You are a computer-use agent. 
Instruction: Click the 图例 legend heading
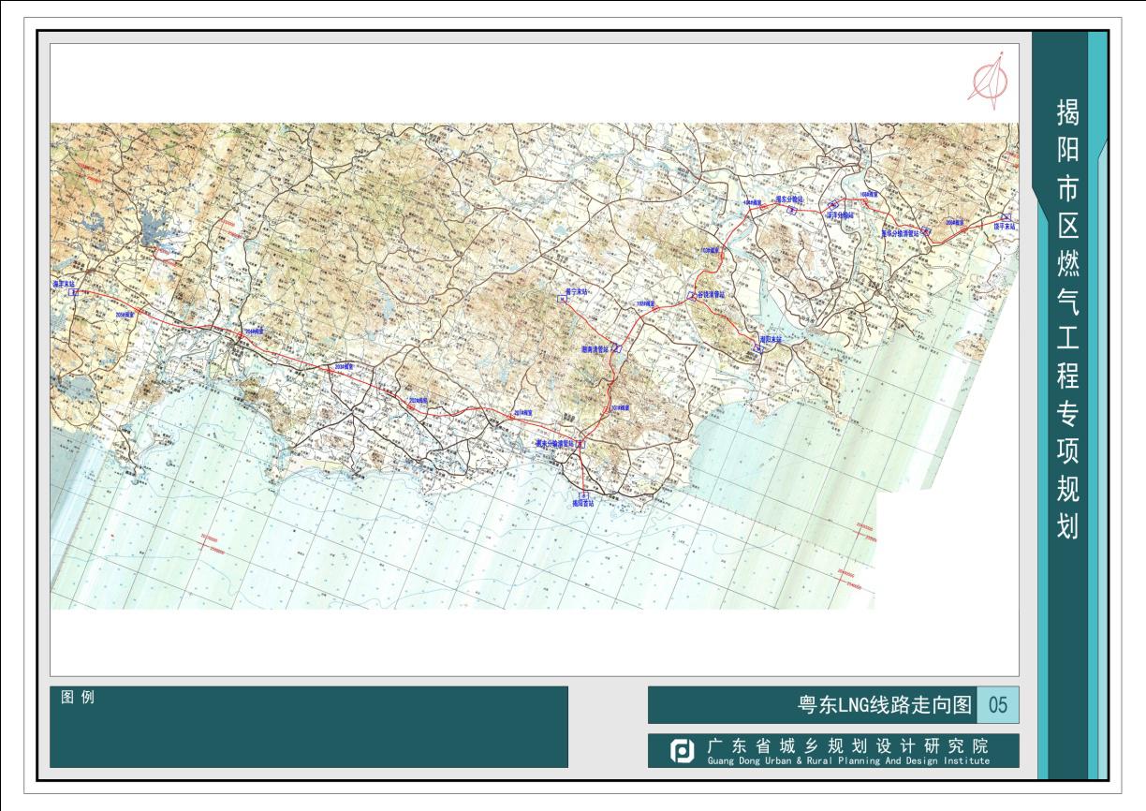click(77, 698)
